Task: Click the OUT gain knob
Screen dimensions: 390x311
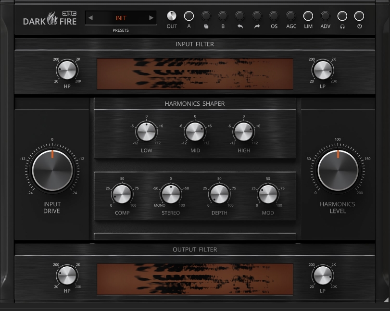Action: [x=172, y=16]
